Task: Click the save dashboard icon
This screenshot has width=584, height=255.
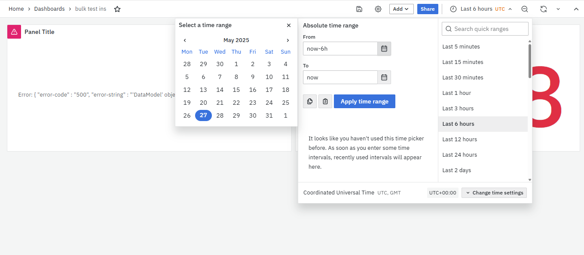Action: coord(359,9)
